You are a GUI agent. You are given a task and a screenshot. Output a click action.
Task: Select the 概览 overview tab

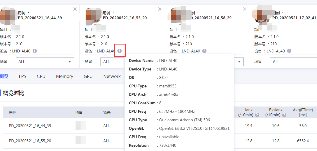tap(4, 76)
